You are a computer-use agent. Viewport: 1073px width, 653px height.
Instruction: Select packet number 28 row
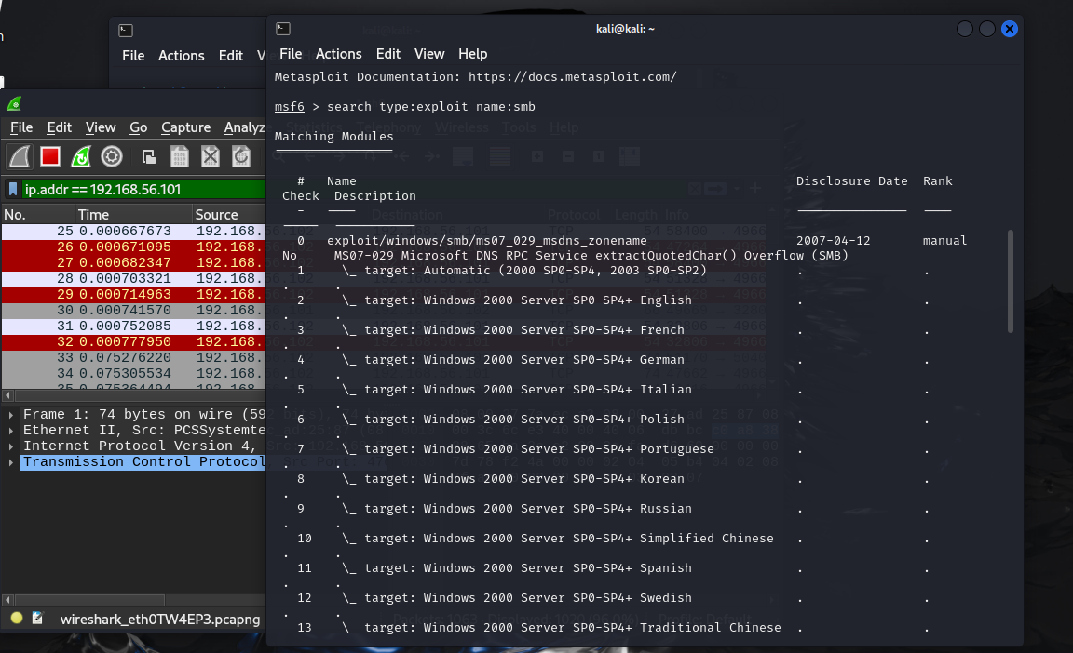coord(133,279)
